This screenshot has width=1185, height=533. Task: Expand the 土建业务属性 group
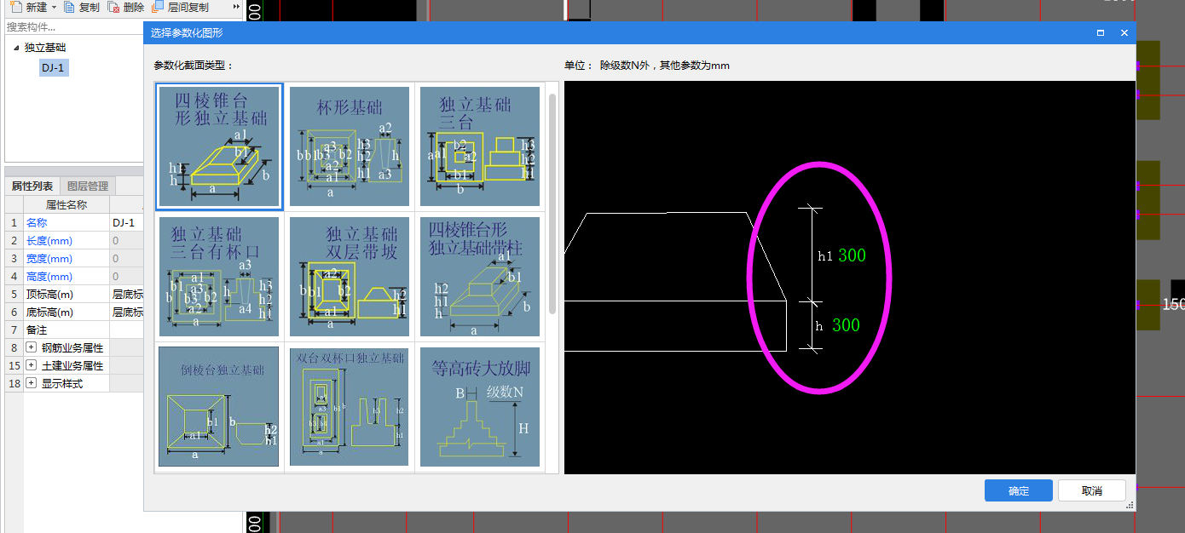(x=32, y=365)
